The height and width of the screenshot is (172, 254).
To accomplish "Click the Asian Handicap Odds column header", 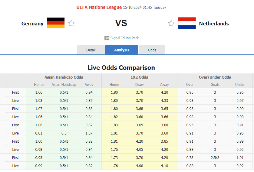I will click(x=64, y=77).
